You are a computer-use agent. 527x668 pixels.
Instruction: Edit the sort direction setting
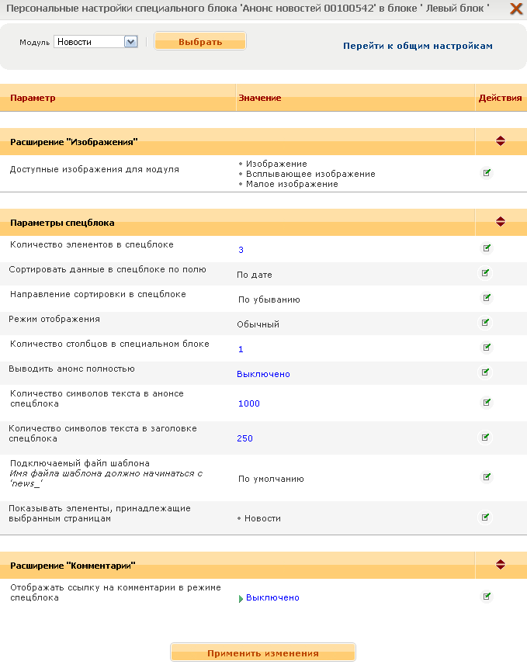tap(487, 298)
